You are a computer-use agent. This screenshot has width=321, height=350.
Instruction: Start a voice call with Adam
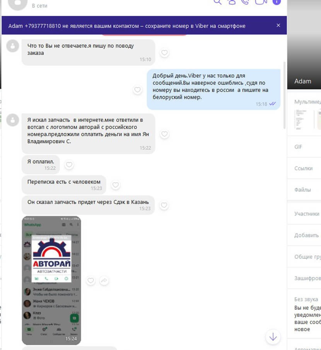(x=245, y=2)
